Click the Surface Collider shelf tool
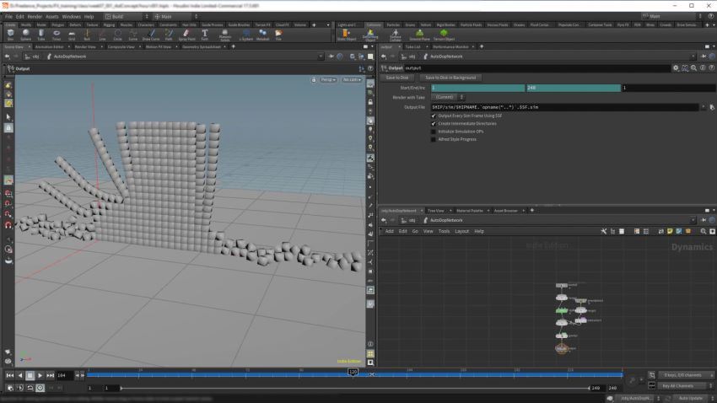The image size is (717, 403). [x=395, y=35]
